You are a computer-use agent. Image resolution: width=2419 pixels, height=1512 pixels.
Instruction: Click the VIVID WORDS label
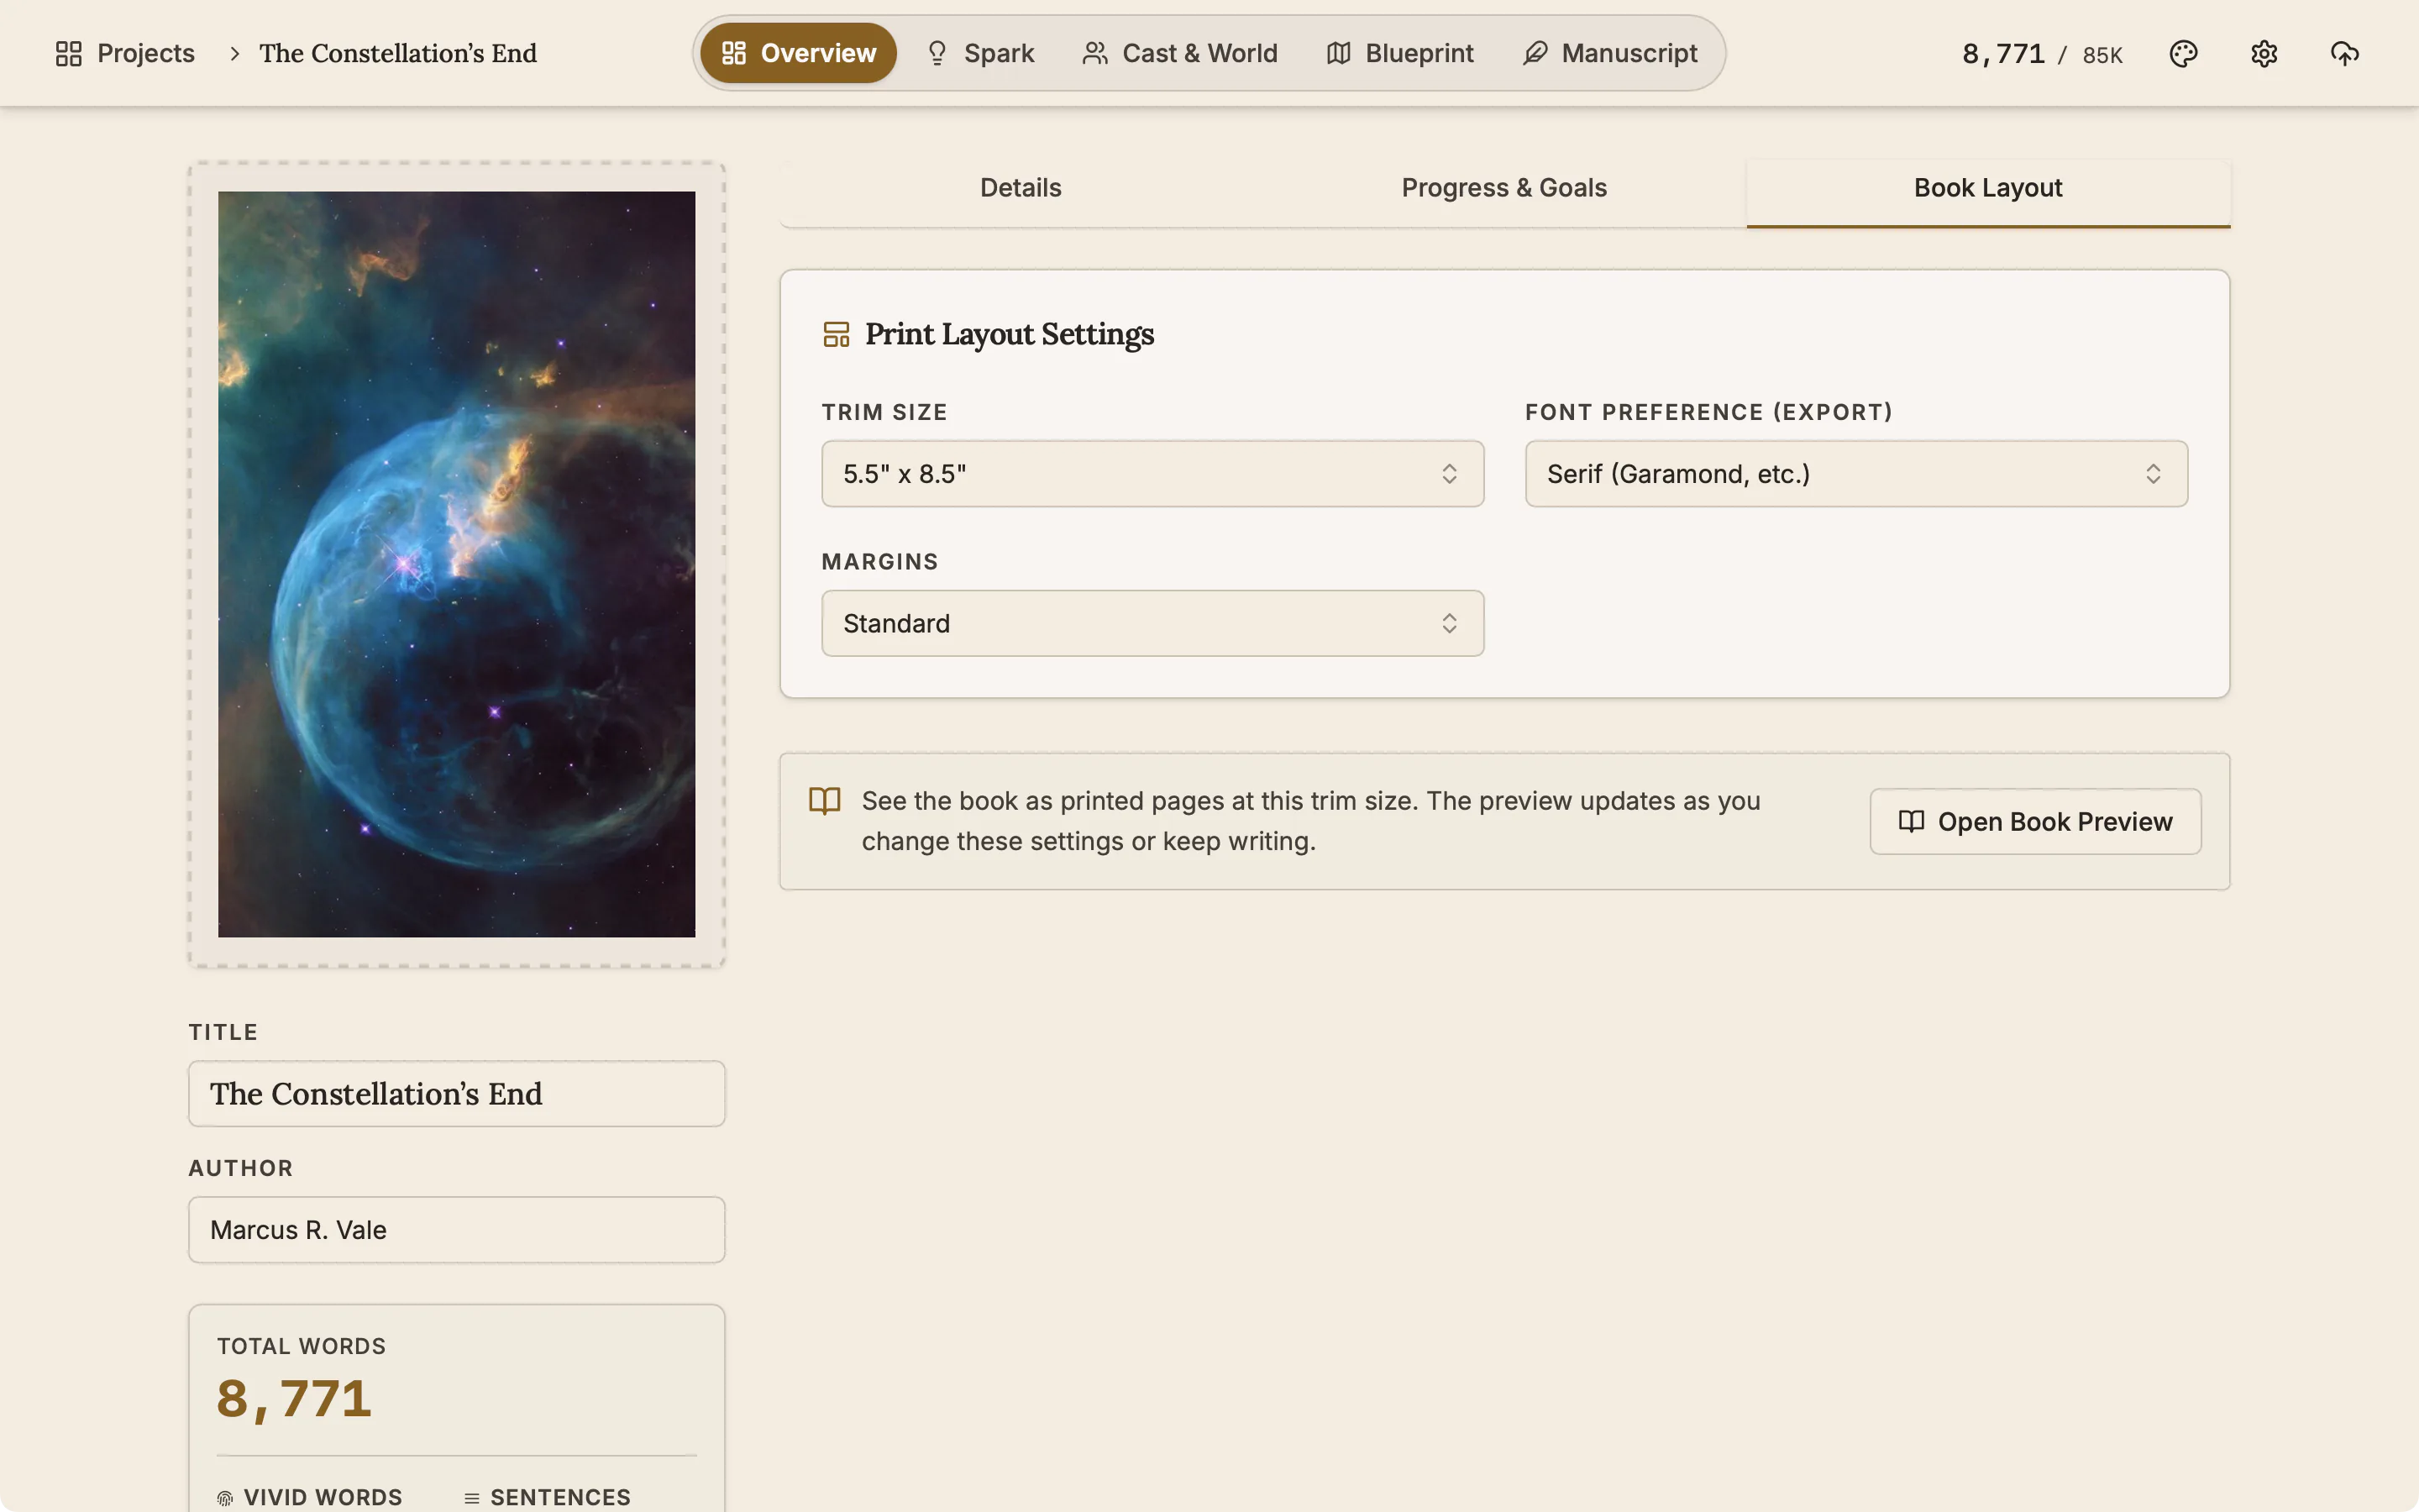pos(323,1498)
